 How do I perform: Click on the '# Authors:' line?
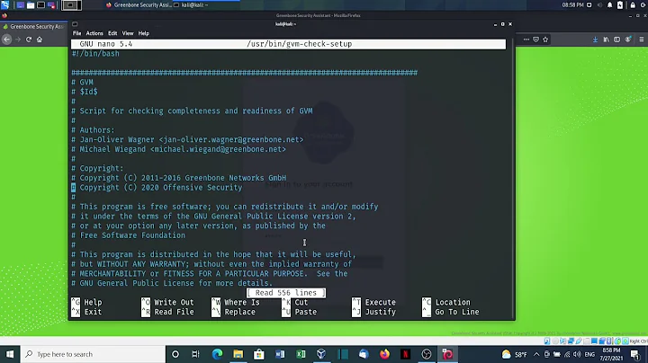pyautogui.click(x=93, y=130)
